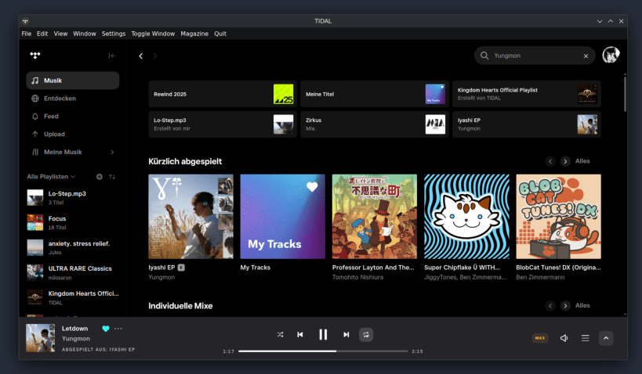Open the Meine Titel shortcut card
Screen dimensions: 642x374
pos(374,94)
